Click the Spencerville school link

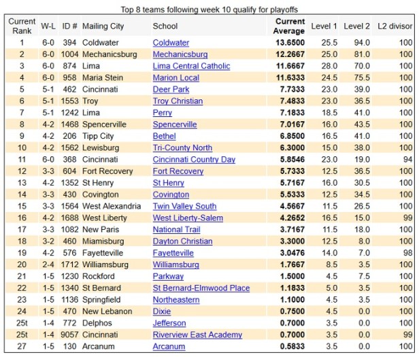click(x=175, y=124)
